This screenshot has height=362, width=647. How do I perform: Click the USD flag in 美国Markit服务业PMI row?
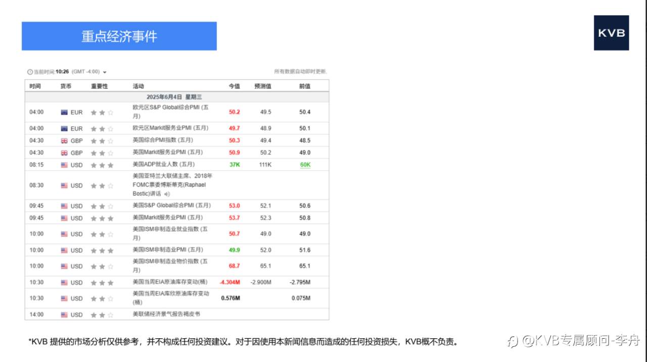(x=64, y=218)
